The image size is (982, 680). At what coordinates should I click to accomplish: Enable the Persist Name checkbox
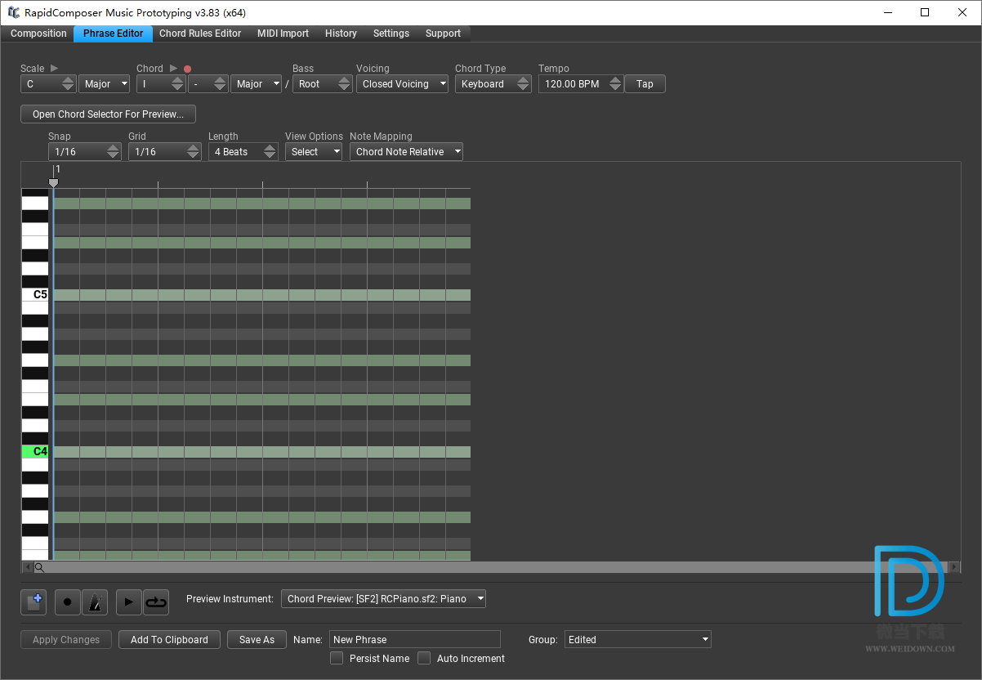(337, 658)
